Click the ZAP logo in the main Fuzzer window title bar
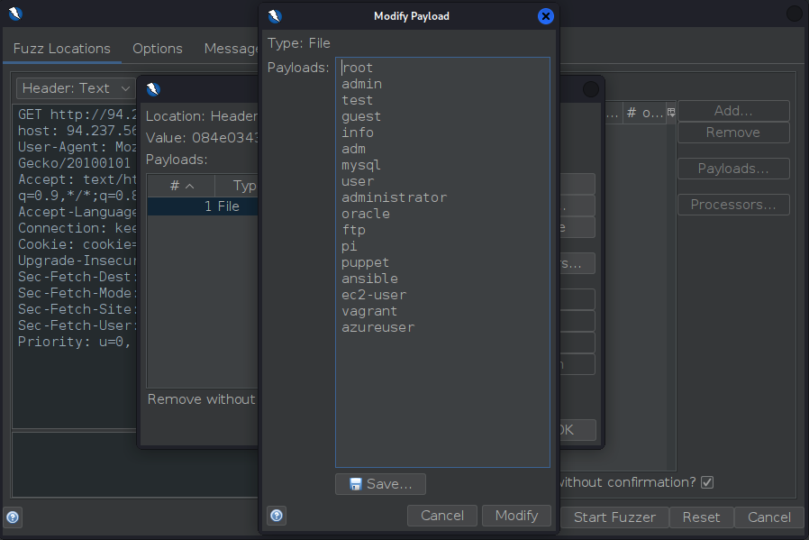The height and width of the screenshot is (540, 809). [15, 14]
